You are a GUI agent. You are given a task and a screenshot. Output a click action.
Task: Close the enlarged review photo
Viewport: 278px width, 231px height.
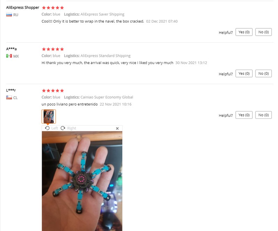[117, 128]
